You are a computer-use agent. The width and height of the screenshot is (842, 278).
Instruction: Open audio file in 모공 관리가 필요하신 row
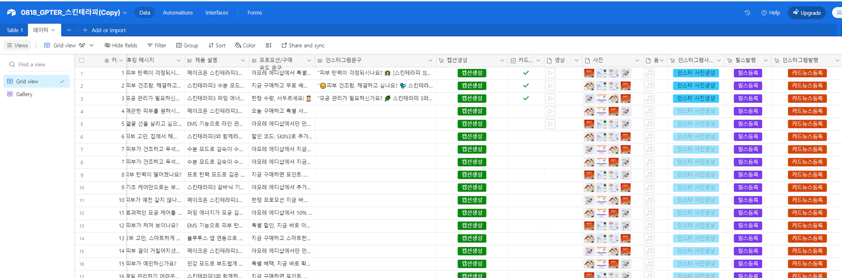(649, 99)
